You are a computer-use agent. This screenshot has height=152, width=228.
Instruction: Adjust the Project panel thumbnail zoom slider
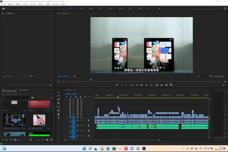[23, 140]
